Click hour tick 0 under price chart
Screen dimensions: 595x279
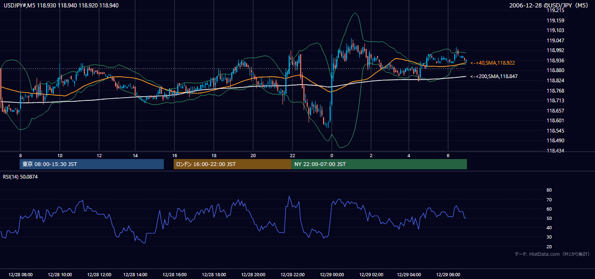(x=331, y=155)
